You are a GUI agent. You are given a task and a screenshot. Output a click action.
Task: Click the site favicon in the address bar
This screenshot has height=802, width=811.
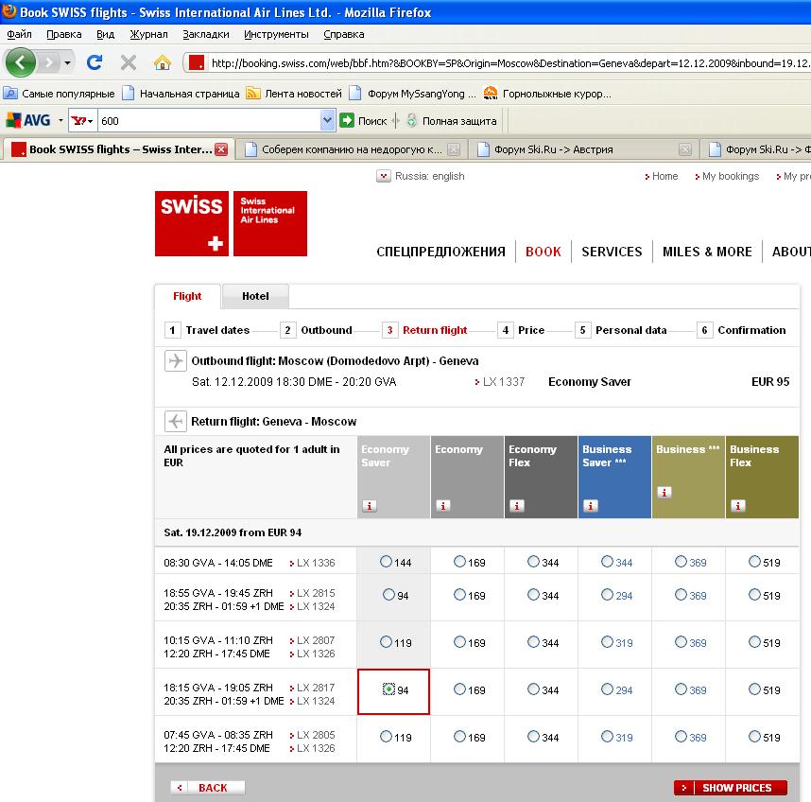point(197,62)
